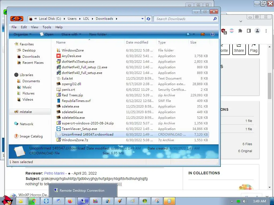Select the WindowsZone folder icon

pyautogui.click(x=59, y=50)
